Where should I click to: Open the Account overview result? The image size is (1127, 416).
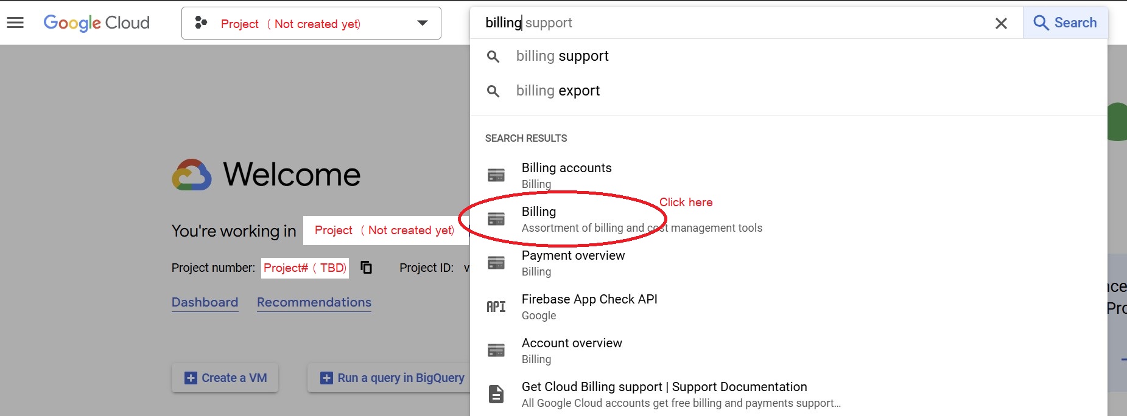(788, 350)
